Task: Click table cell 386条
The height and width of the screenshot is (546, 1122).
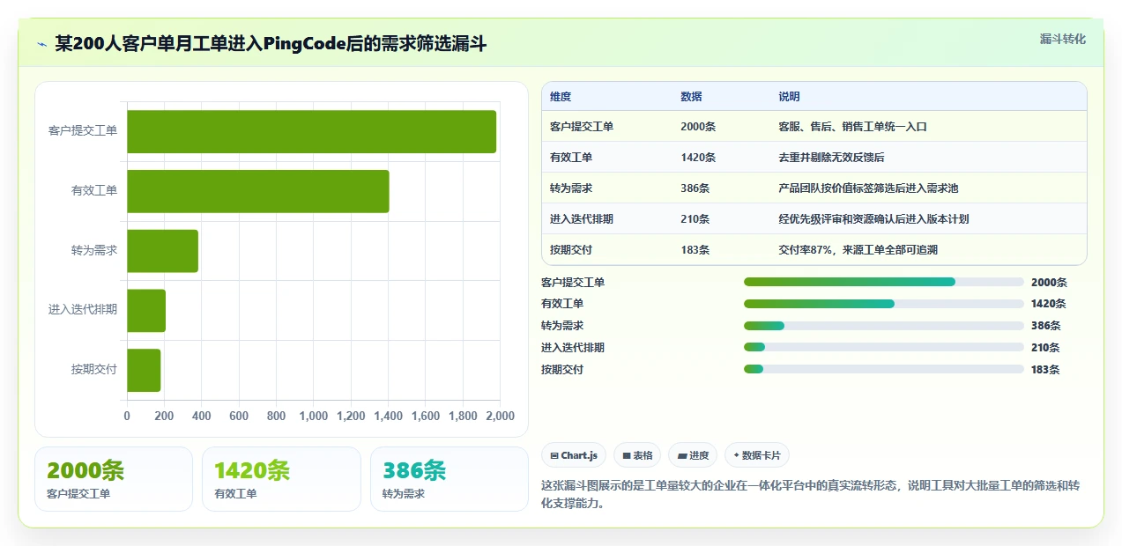Action: coord(695,188)
